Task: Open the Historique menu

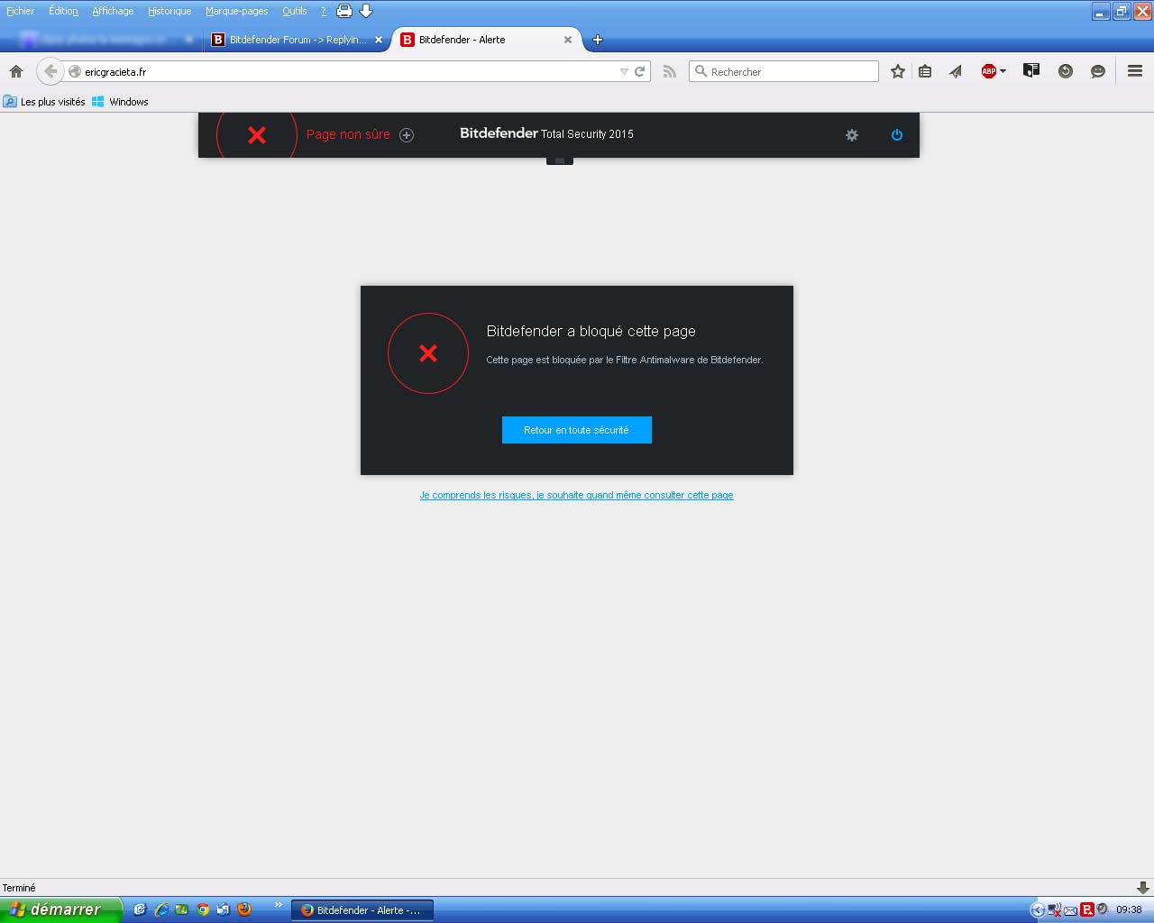Action: click(x=169, y=11)
